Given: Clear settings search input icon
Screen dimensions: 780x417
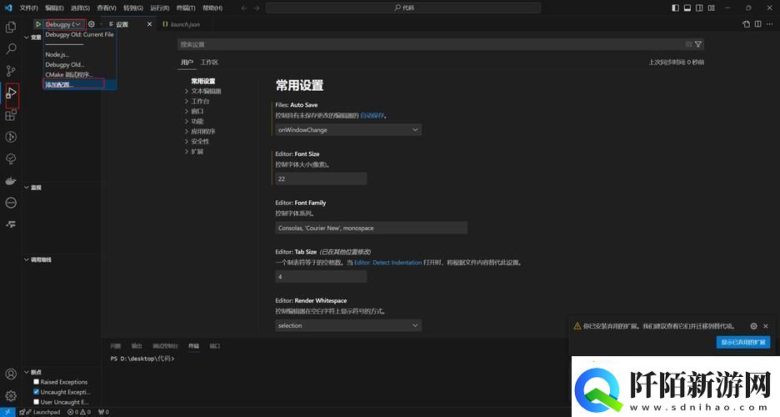Looking at the screenshot, I should [688, 44].
